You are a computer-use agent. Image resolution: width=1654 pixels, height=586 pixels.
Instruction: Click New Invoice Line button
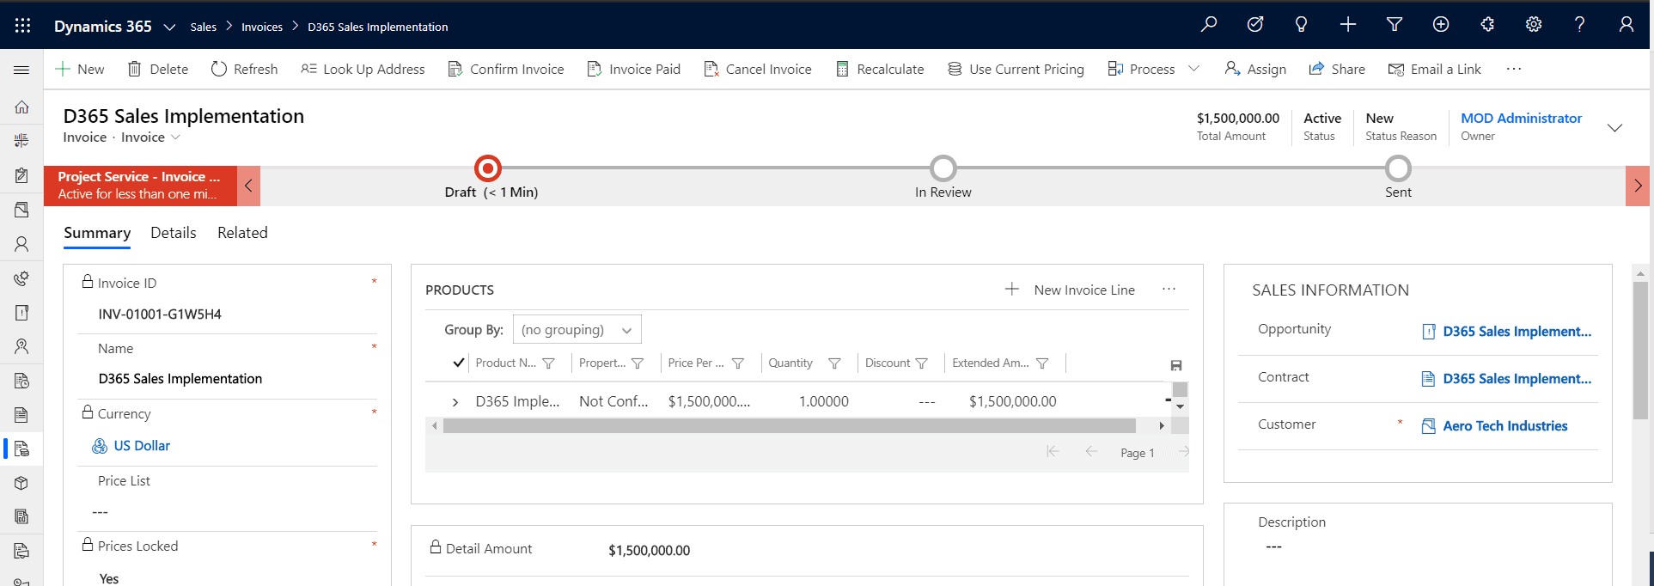click(x=1070, y=290)
